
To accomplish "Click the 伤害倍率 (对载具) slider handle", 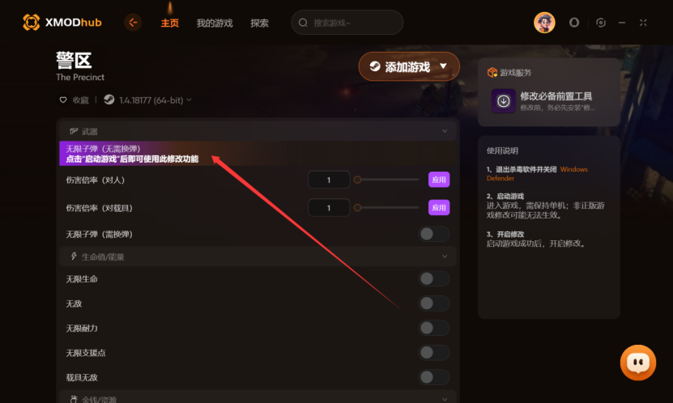I will [x=357, y=208].
